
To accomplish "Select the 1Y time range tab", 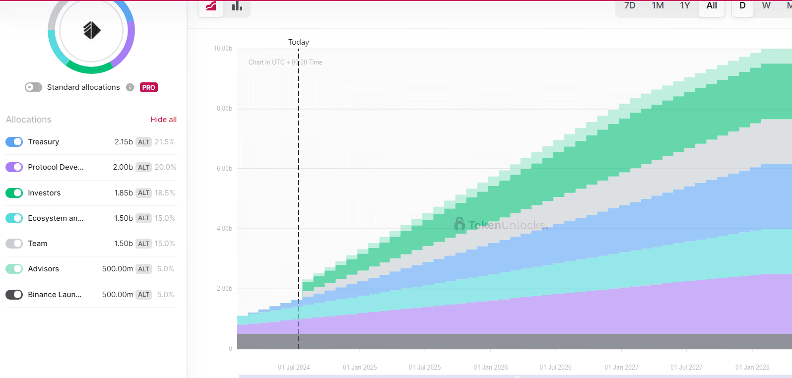I will point(685,6).
